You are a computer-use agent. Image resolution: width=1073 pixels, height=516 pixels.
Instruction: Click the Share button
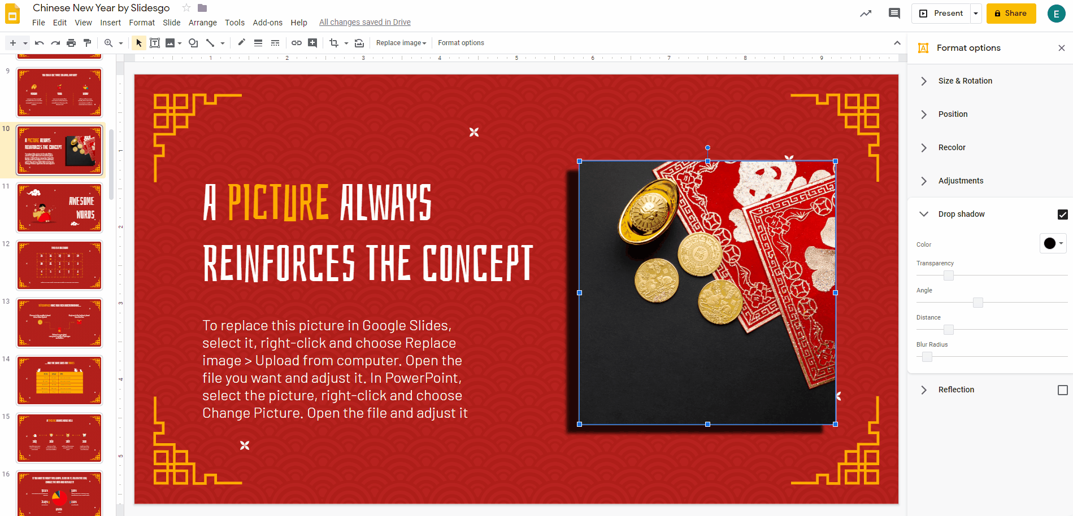coord(1011,14)
